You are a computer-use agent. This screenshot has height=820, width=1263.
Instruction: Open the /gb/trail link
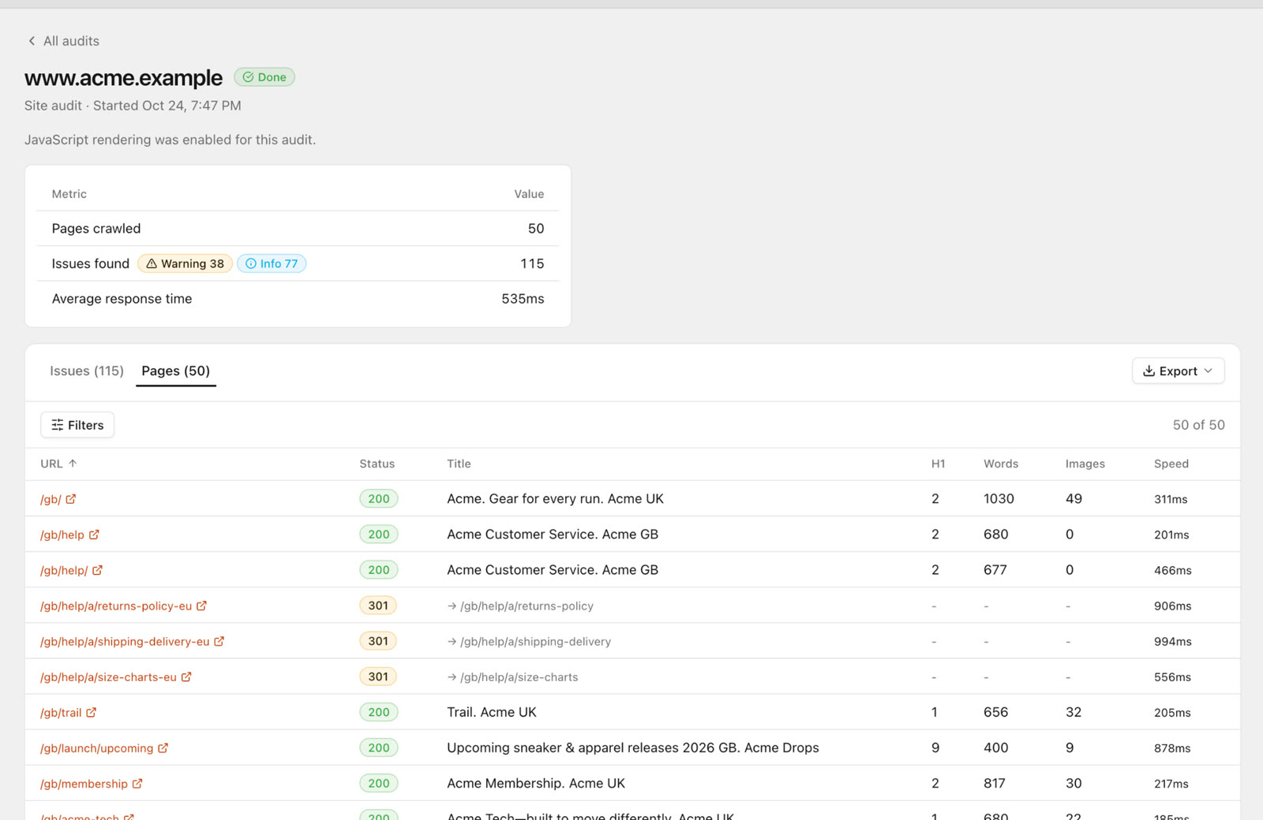tap(61, 712)
